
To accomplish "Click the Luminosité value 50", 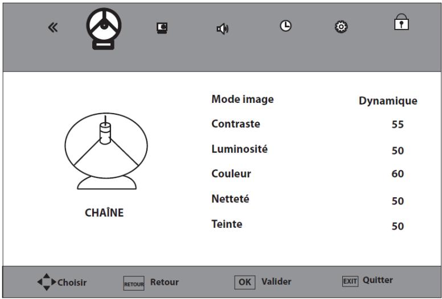I will click(x=398, y=151).
